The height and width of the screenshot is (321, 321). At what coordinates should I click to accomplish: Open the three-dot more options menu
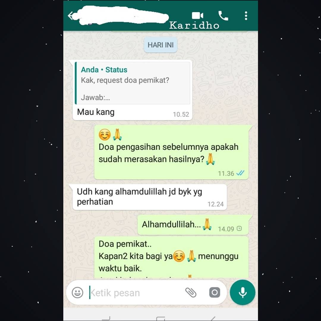pos(246,16)
